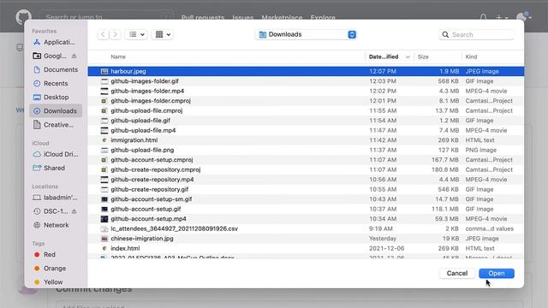
Task: Select github-upload-file.cmproj file
Action: pos(306,110)
